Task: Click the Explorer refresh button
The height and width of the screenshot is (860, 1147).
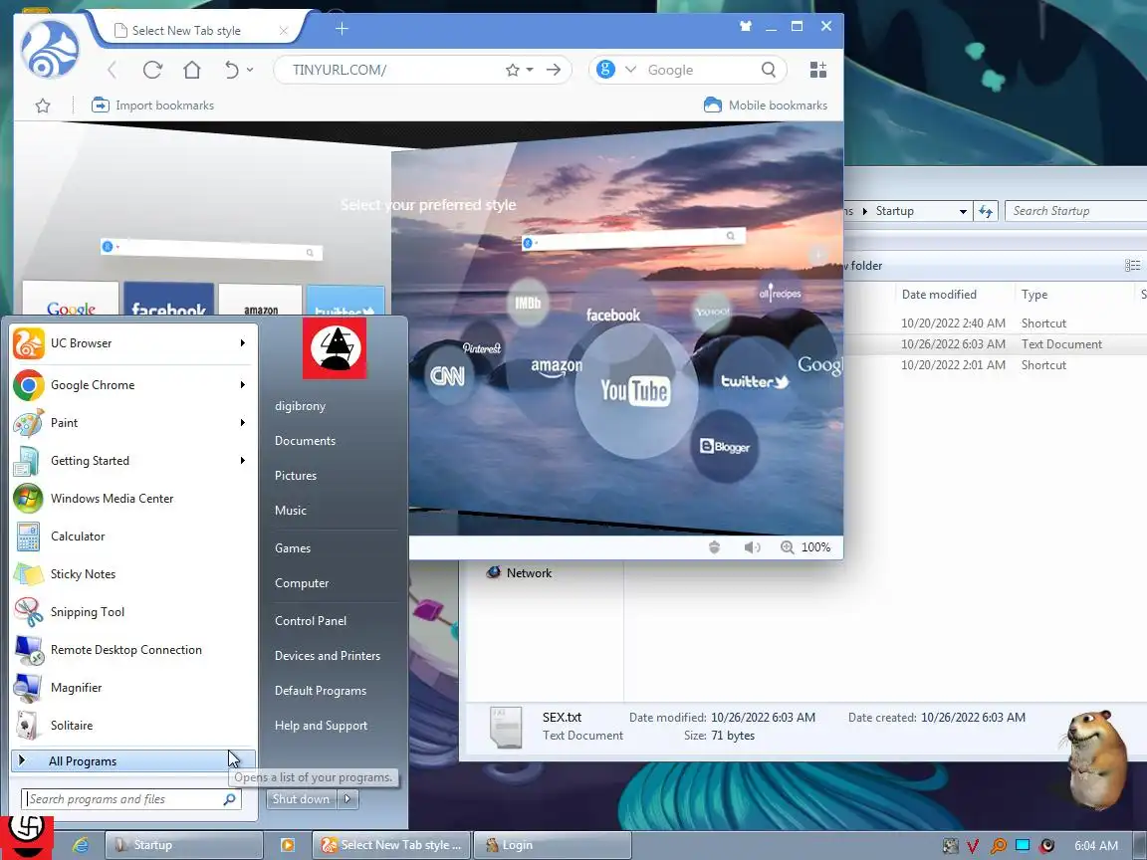Action: coord(986,211)
